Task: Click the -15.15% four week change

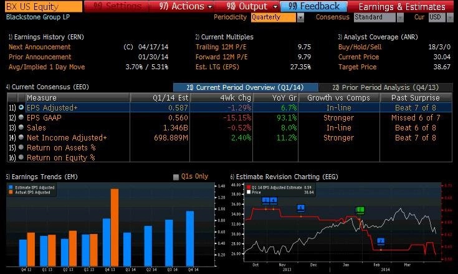Action: coord(237,117)
